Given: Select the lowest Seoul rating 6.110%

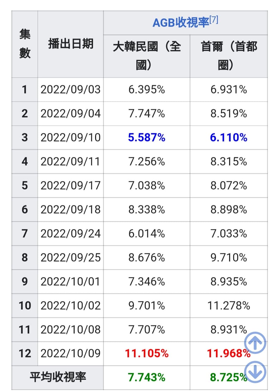Looking at the screenshot, I should tap(229, 138).
